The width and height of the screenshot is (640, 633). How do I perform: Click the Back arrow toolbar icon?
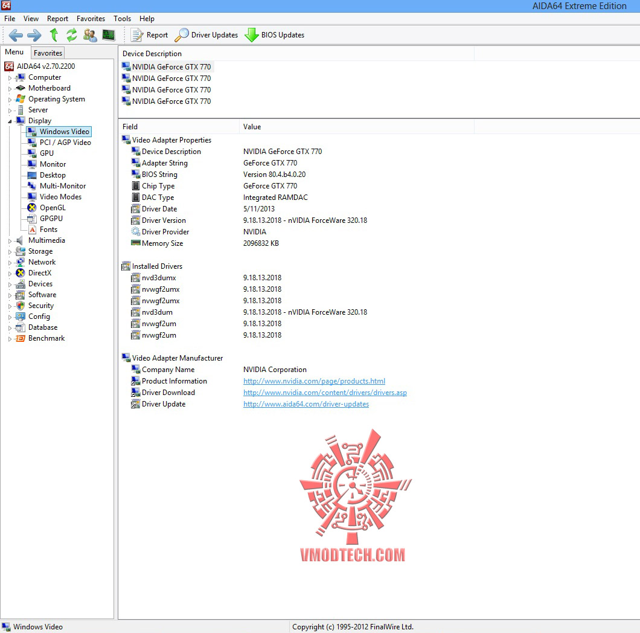[x=16, y=35]
